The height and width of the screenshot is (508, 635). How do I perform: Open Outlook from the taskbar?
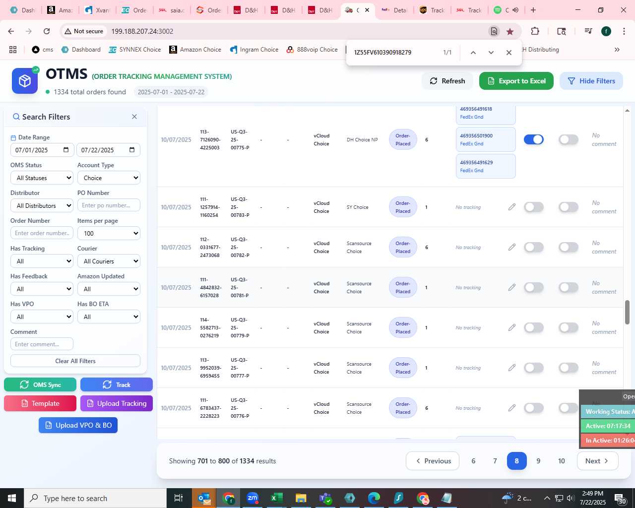pos(204,498)
